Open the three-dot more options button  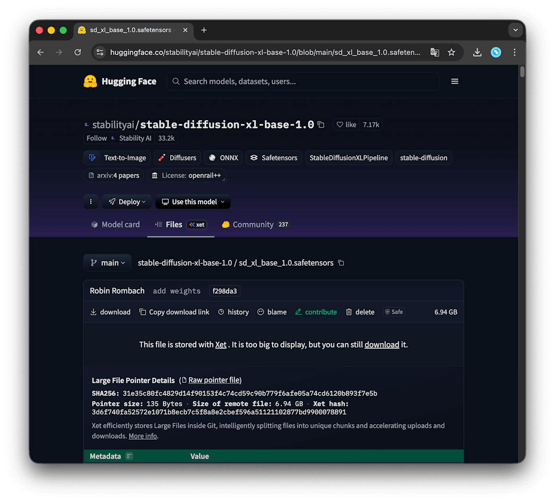pos(91,202)
